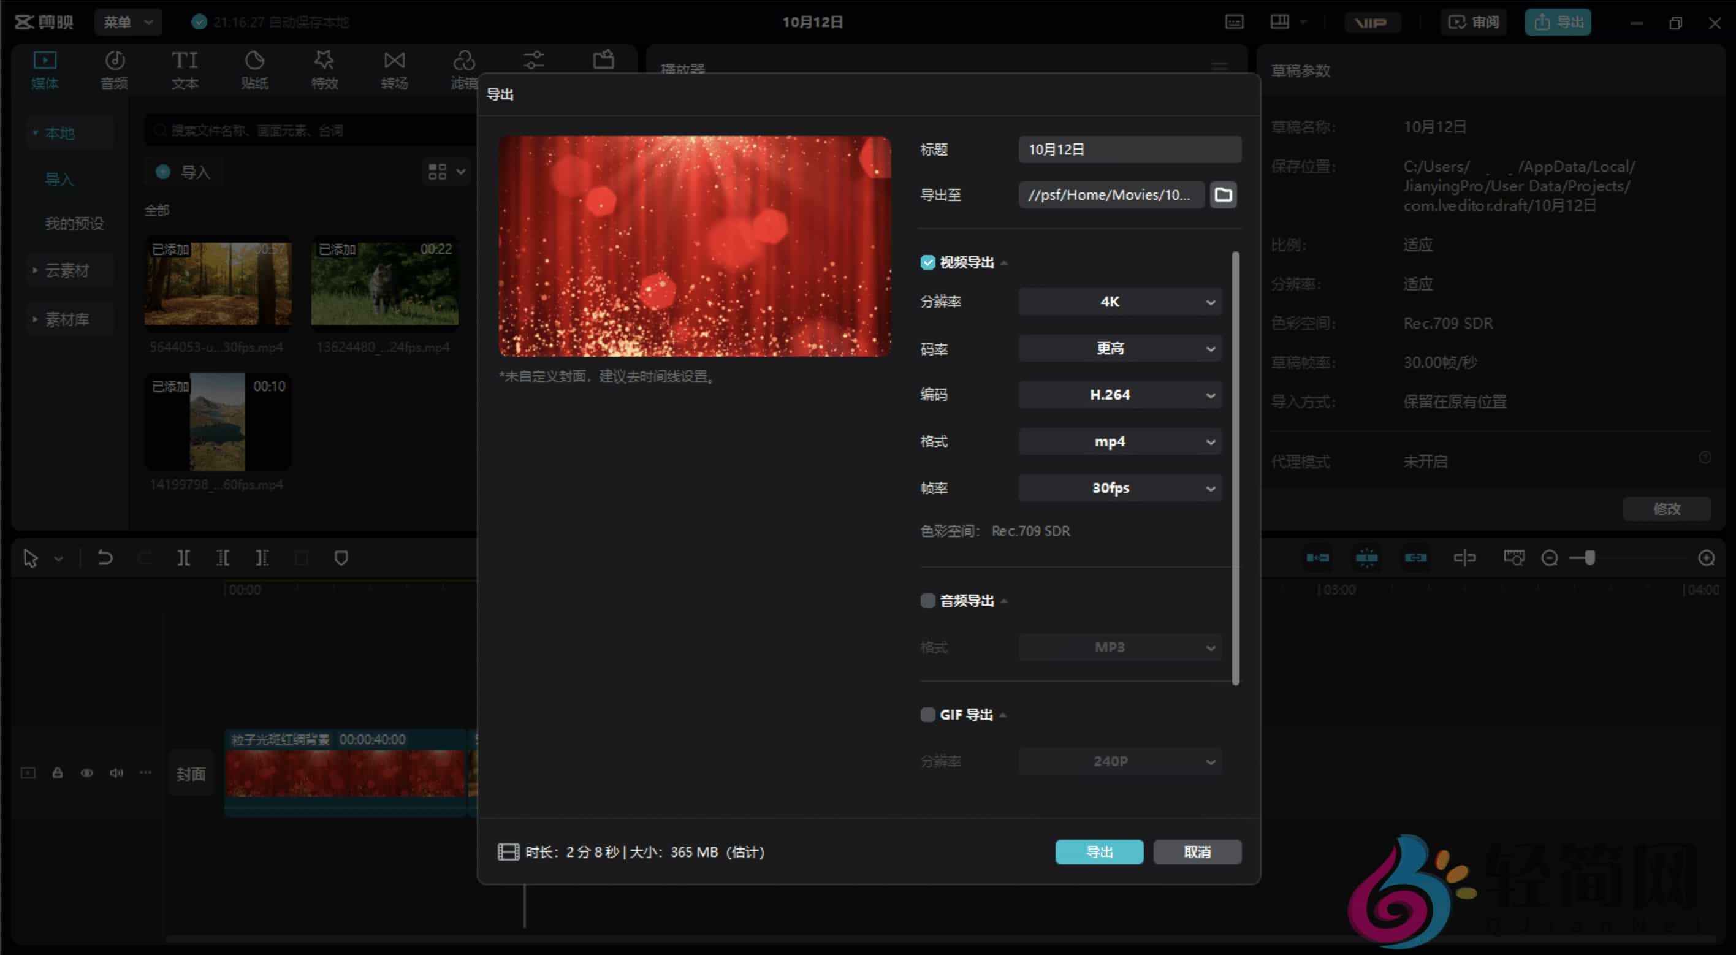This screenshot has height=955, width=1736.
Task: Open the H.264 encoding dropdown
Action: tap(1119, 394)
